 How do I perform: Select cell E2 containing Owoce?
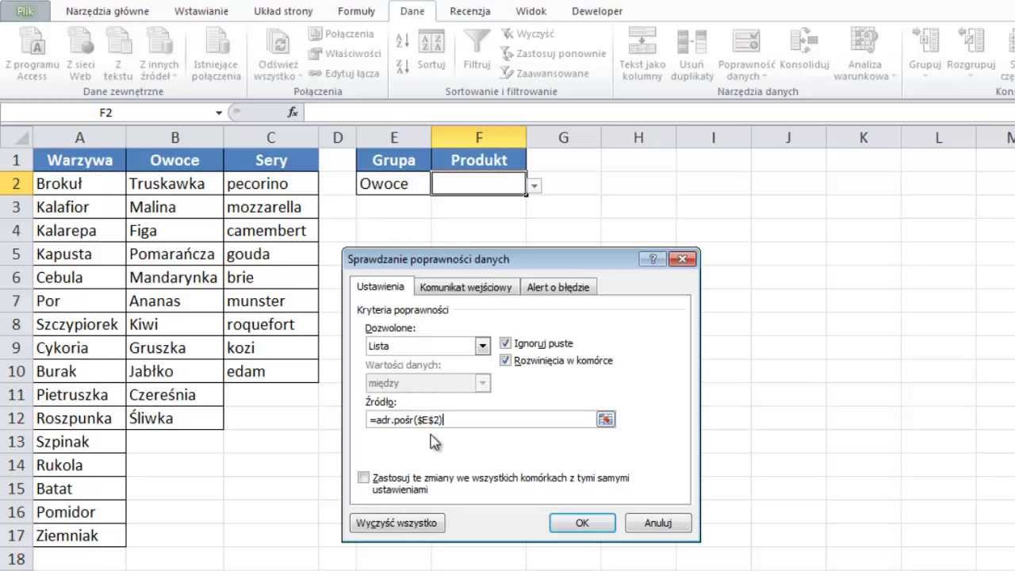pyautogui.click(x=394, y=184)
